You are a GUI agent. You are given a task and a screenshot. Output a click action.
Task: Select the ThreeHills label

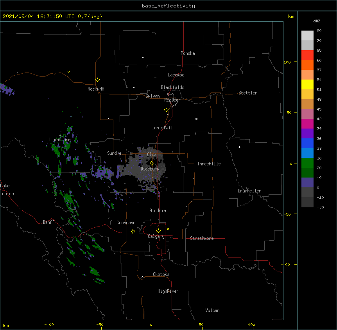click(209, 164)
